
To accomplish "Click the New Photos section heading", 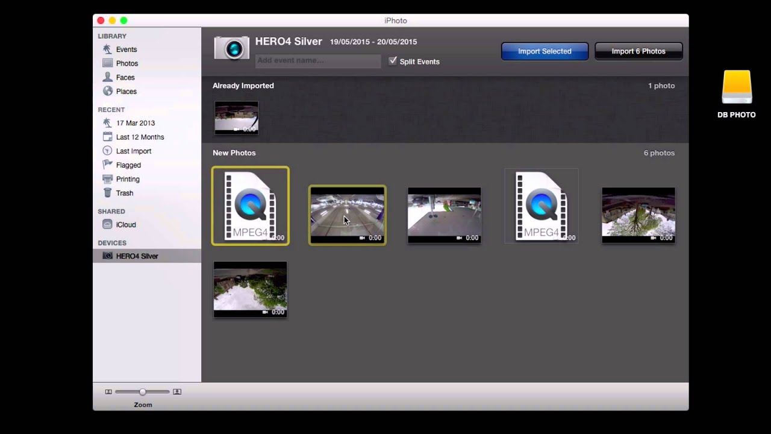I will click(234, 153).
